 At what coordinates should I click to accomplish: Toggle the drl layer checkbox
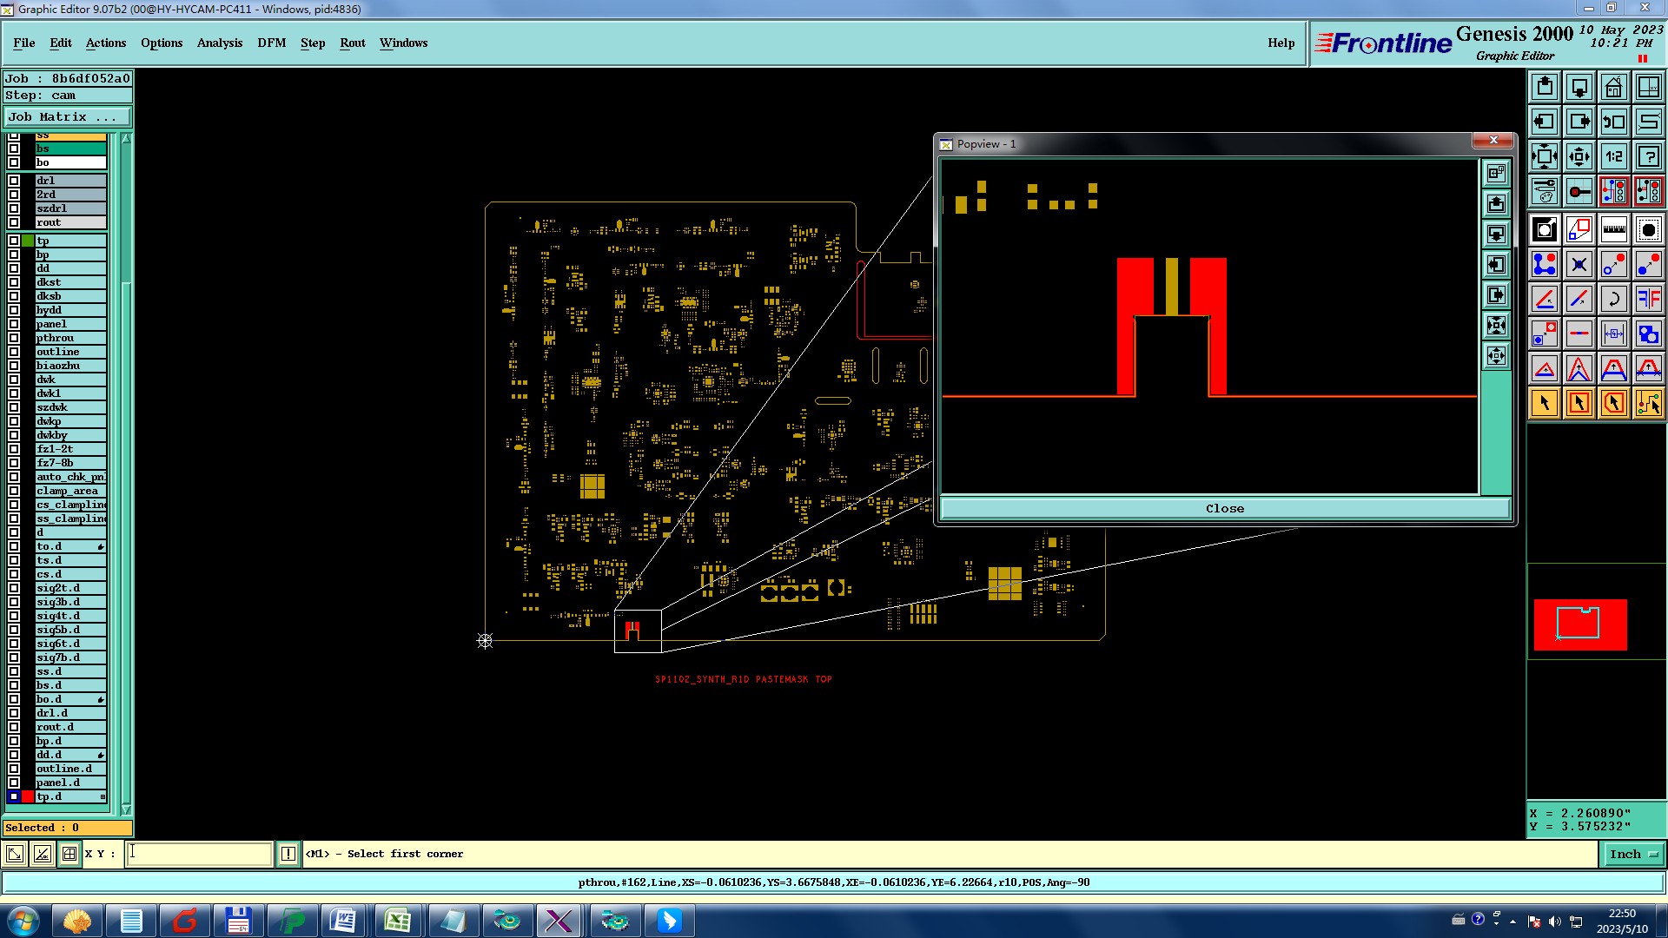tap(14, 181)
